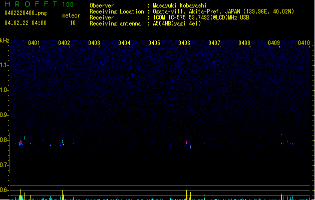Click the 0403 time marker
Image resolution: width=315 pixels, height=200 pixels.
click(x=94, y=43)
